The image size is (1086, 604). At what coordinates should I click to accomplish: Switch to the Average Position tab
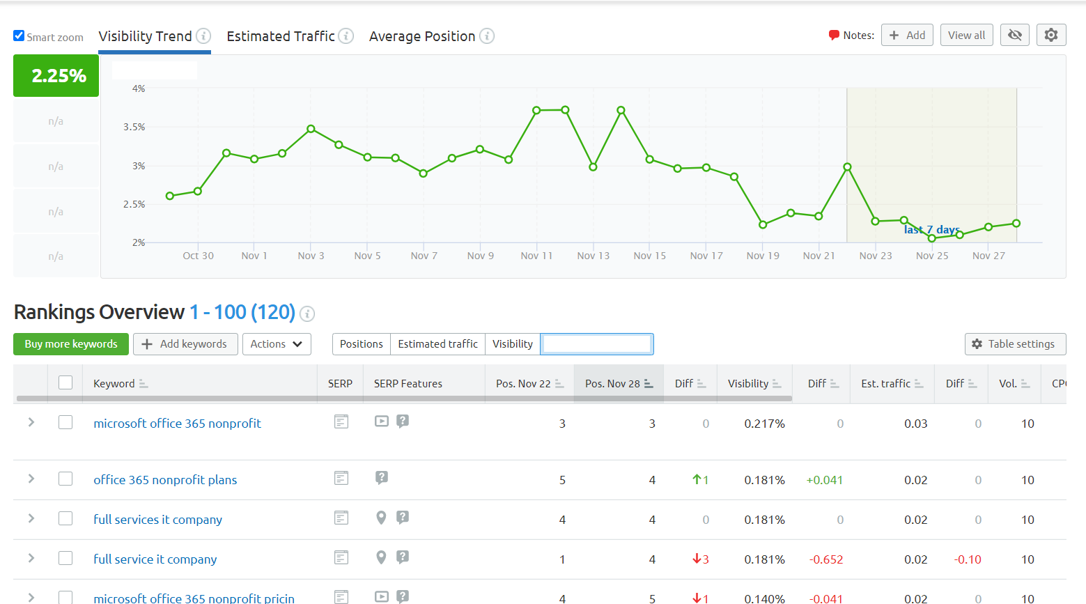tap(422, 36)
